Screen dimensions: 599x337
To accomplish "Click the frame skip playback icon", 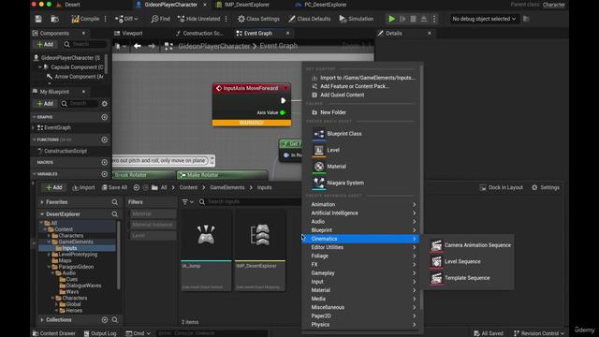I will (x=402, y=19).
